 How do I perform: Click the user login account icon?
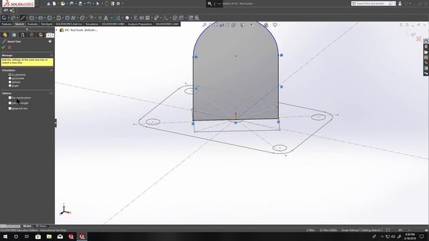click(400, 3)
